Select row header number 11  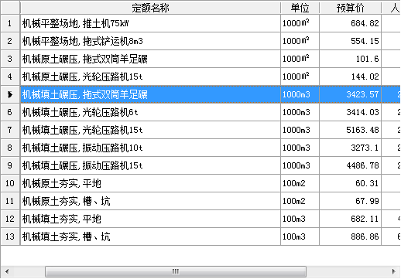10,201
